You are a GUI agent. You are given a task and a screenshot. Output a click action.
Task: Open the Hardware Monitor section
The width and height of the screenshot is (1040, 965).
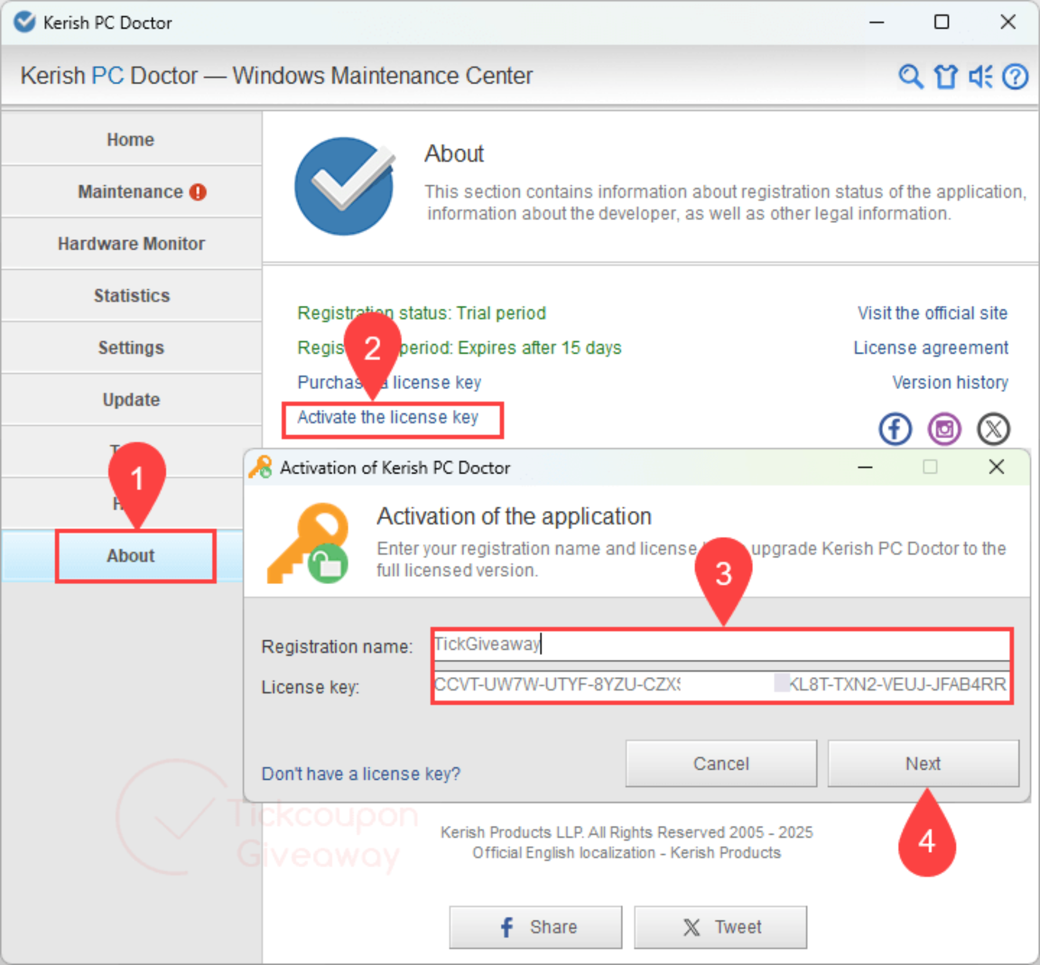click(x=131, y=244)
